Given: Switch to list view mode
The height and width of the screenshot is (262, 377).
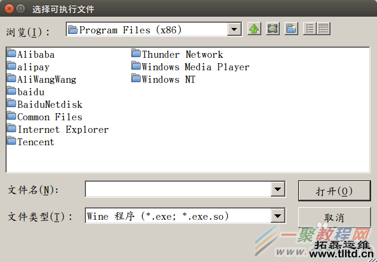Looking at the screenshot, I should (310, 29).
